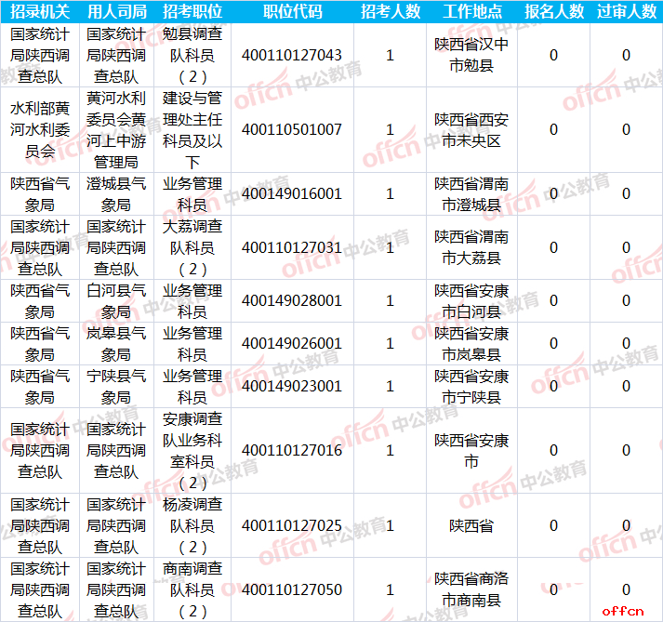Click the red offcn logo in the bottom corner
The image size is (663, 622).
pos(622,611)
